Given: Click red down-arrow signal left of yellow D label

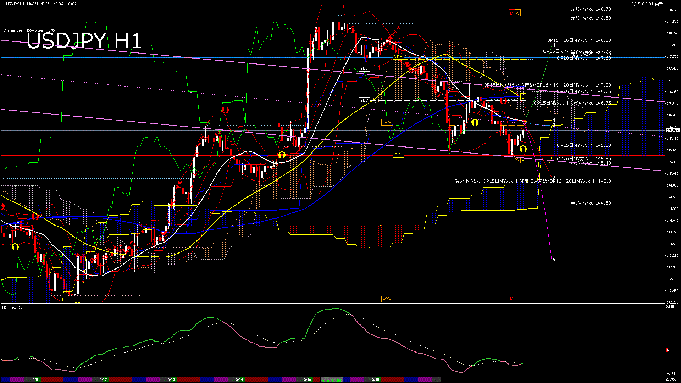Looking at the screenshot, I should point(503,101).
